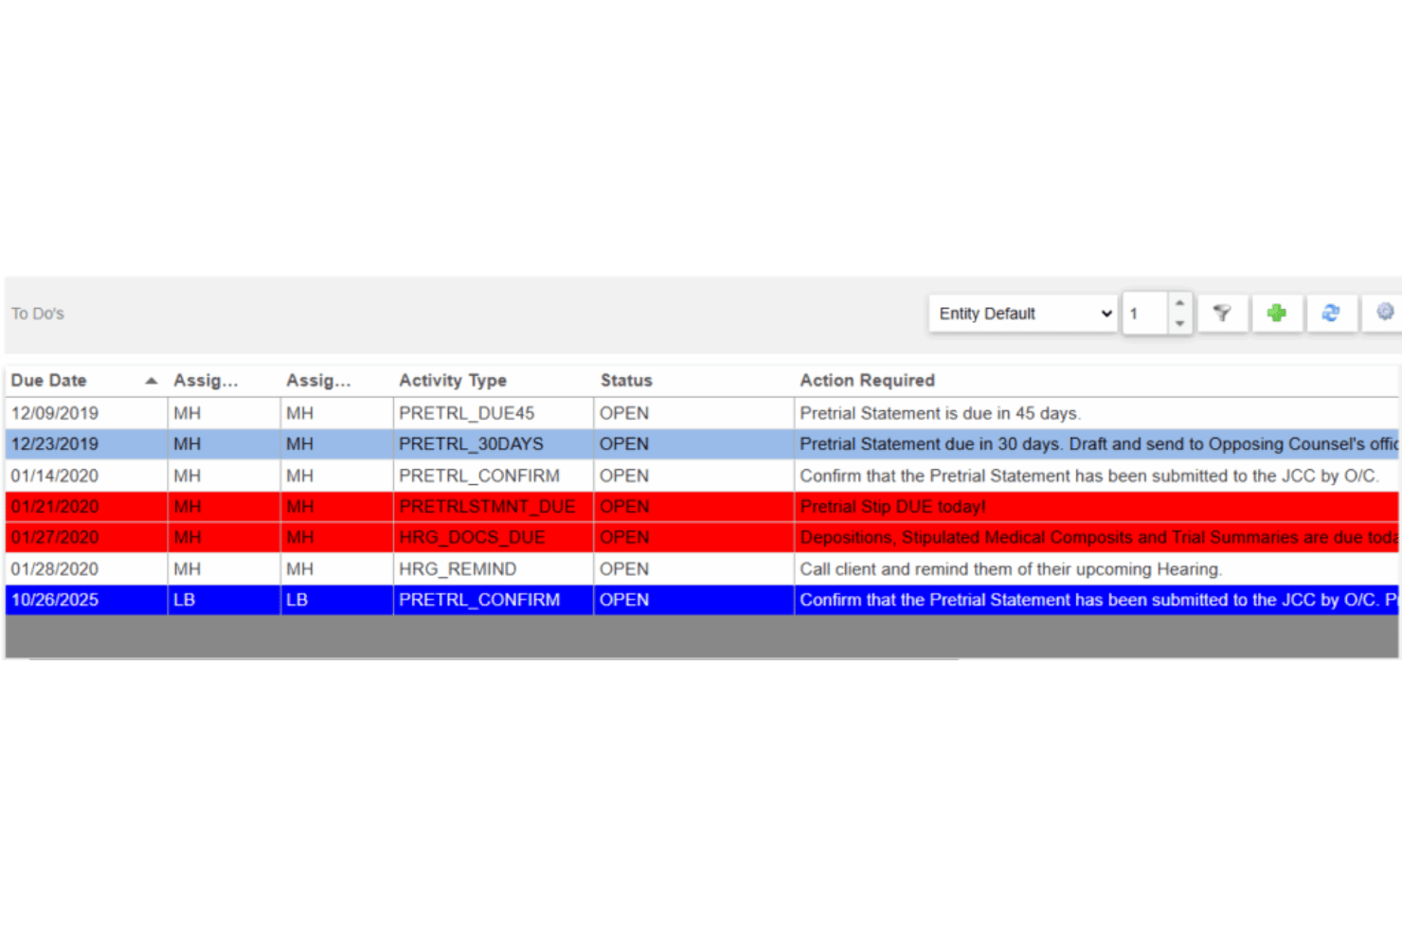Click 'Pretrial Statement is due in 45 days.'
This screenshot has height=935, width=1402.
tap(940, 413)
